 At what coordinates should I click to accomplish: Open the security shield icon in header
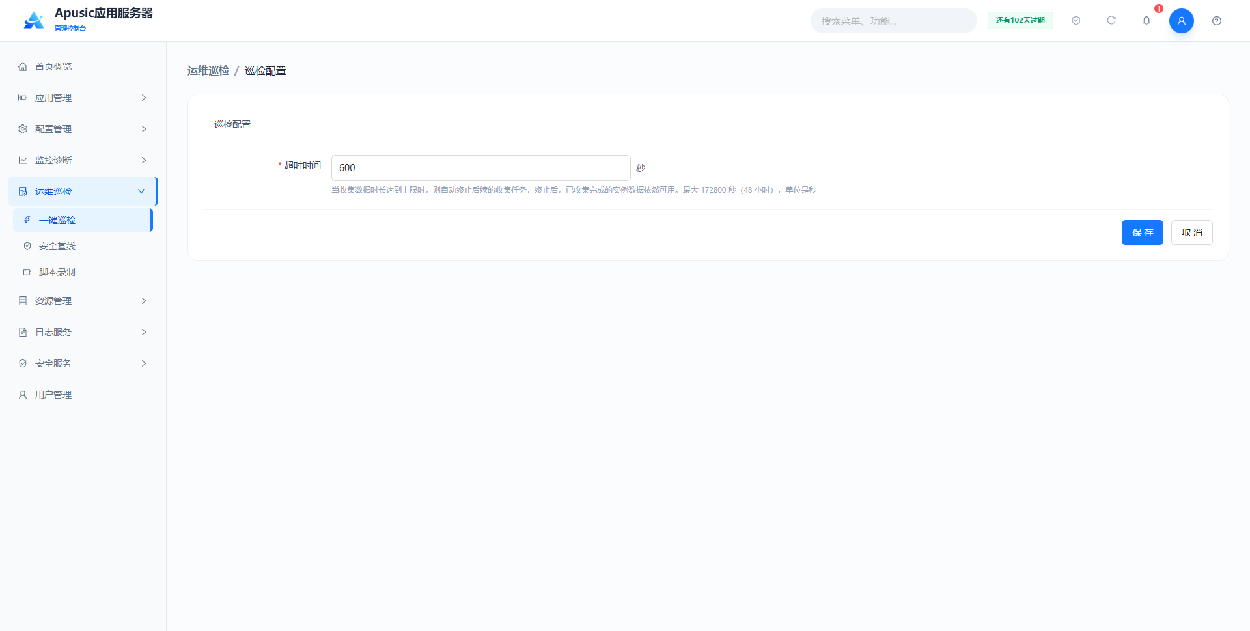click(1076, 21)
